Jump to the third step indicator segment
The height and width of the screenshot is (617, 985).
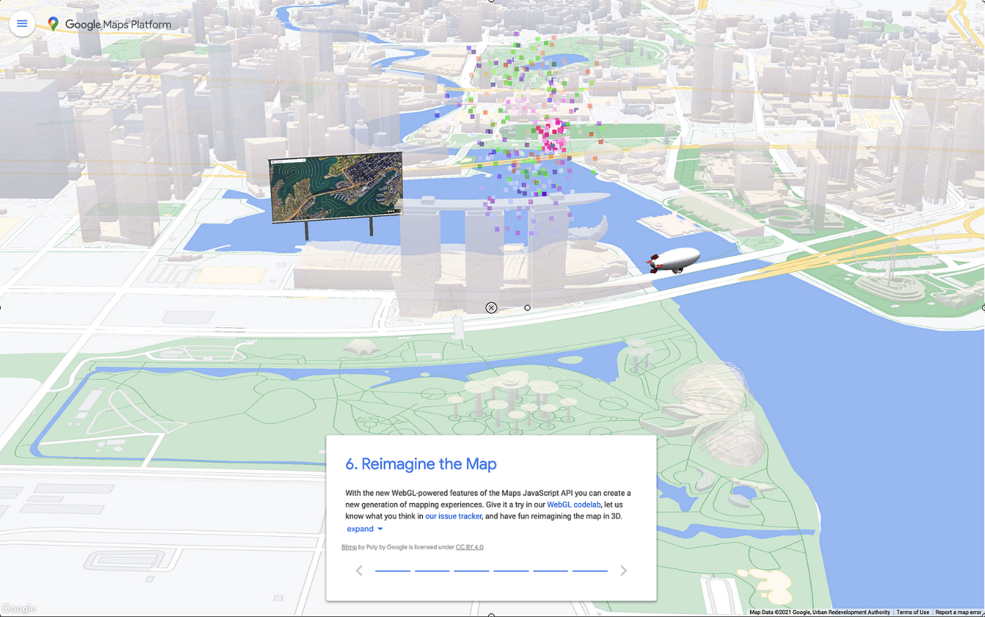click(471, 571)
